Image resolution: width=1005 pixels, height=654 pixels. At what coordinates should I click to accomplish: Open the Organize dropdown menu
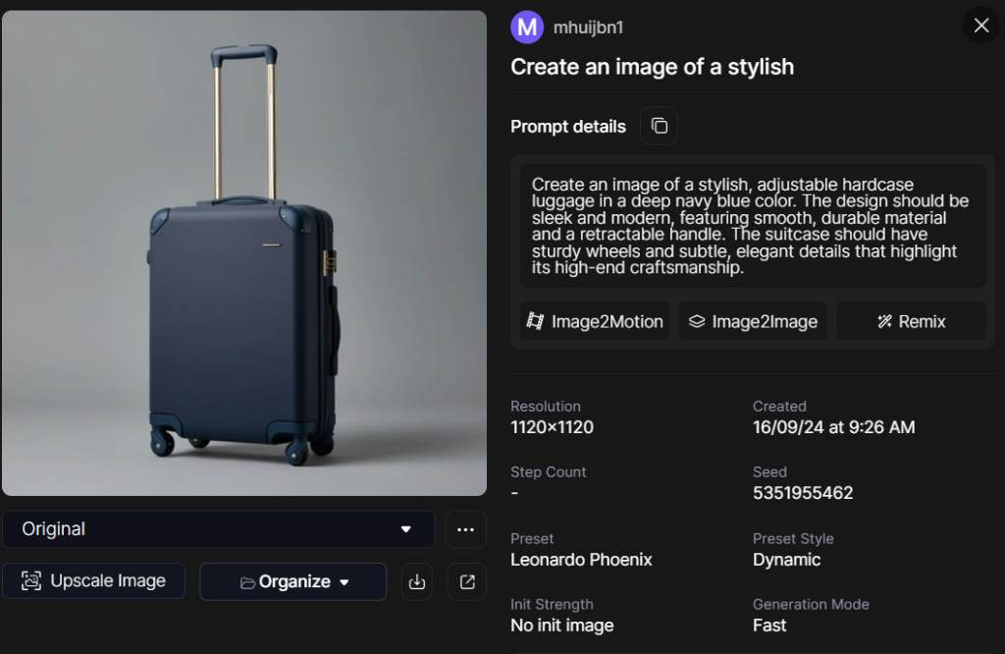292,581
